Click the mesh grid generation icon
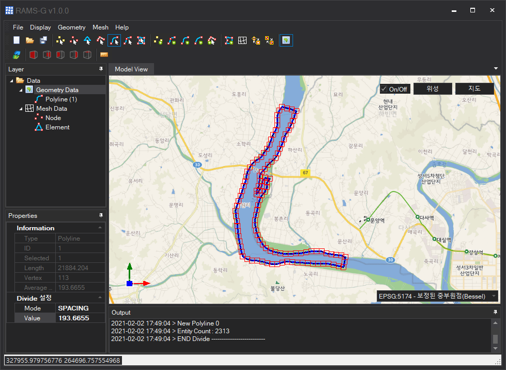The height and width of the screenshot is (370, 506). pos(242,40)
